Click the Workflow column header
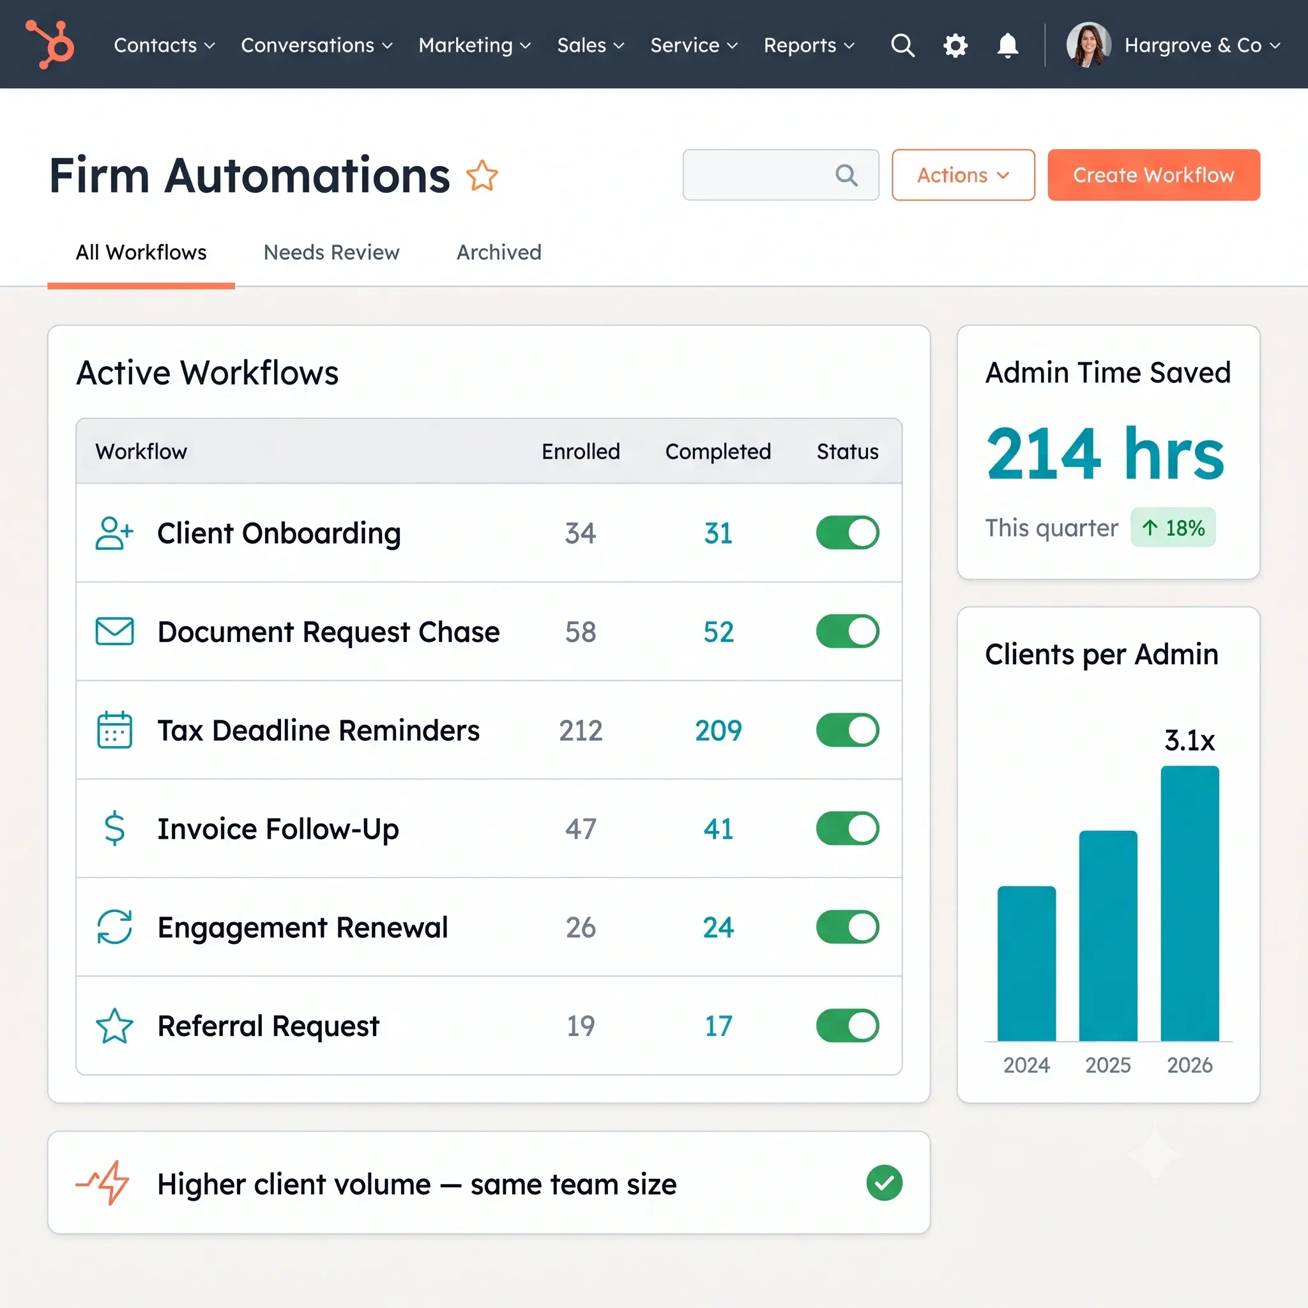 141,452
